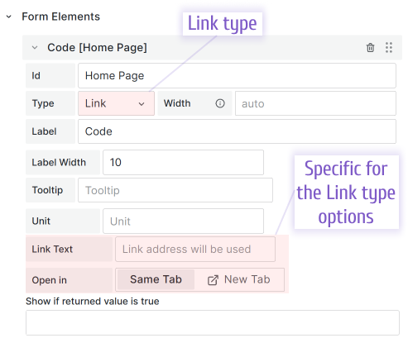Focus the Id field with Home Page
Screen dimensions: 408x338
click(x=237, y=75)
